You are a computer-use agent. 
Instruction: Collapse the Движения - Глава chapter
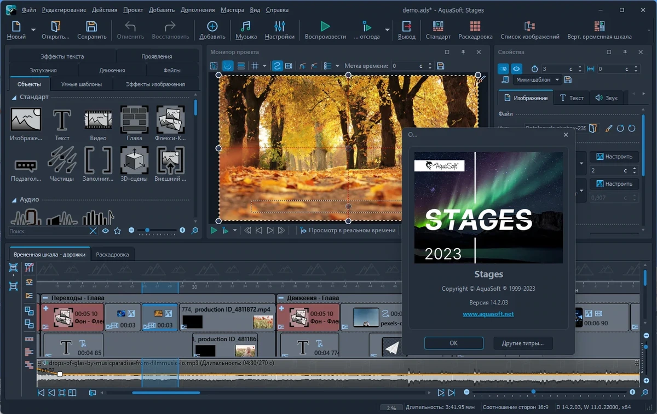[281, 298]
